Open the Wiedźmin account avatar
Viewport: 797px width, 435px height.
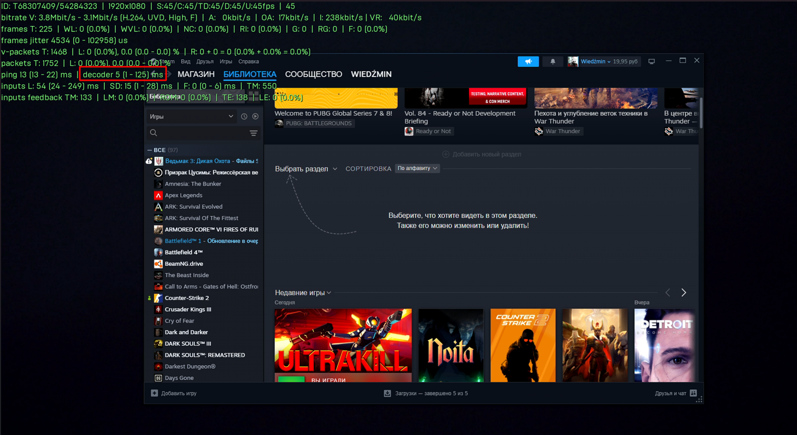coord(573,61)
